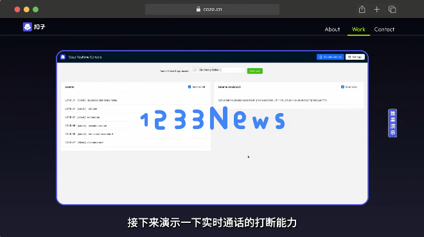Viewport: 424px width, 237px height.
Task: Select the conversation created event row
Action: point(136,134)
